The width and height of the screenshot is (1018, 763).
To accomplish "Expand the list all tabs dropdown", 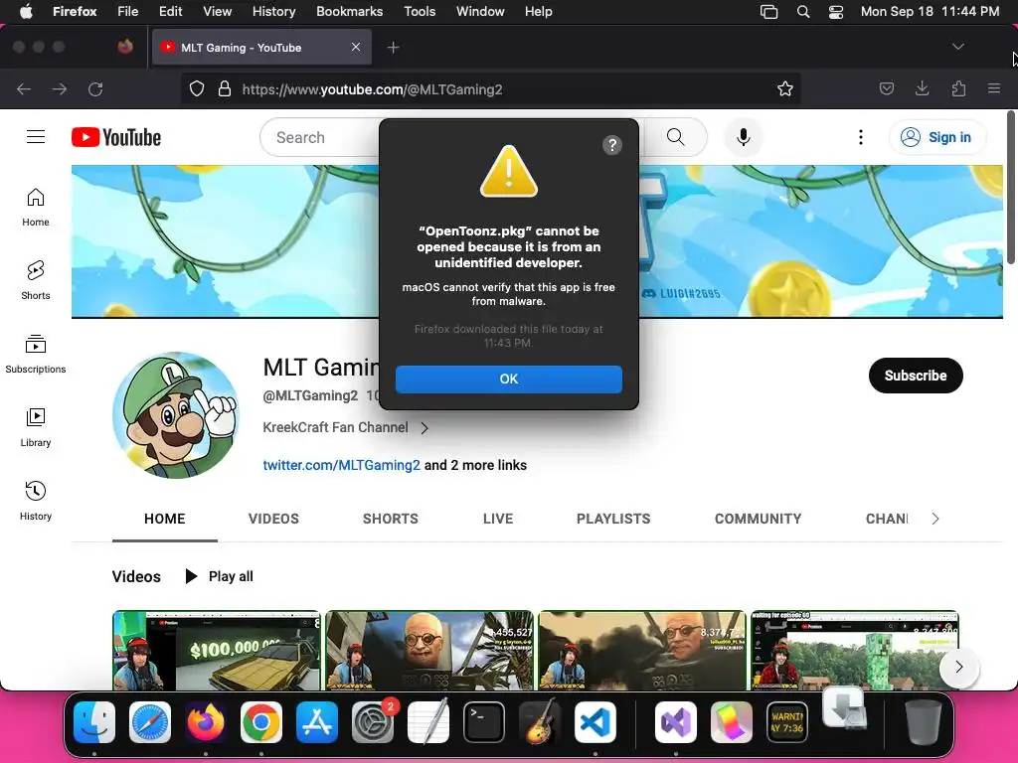I will 957,47.
